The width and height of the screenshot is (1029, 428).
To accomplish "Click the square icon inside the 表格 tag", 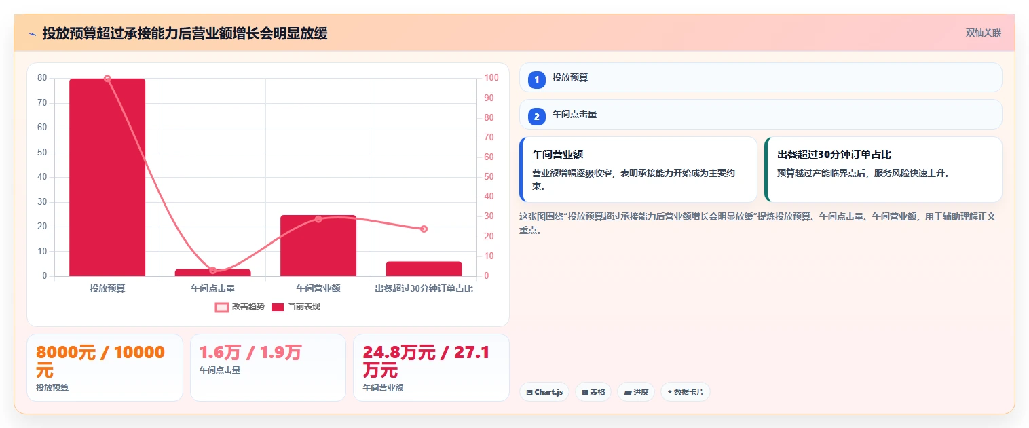I will pos(585,393).
